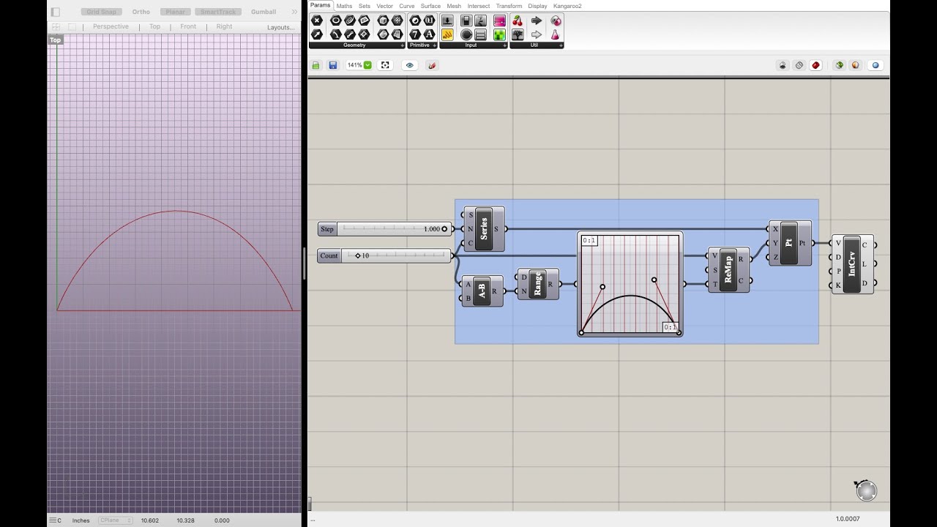Switch to the Vector tab

click(x=385, y=6)
